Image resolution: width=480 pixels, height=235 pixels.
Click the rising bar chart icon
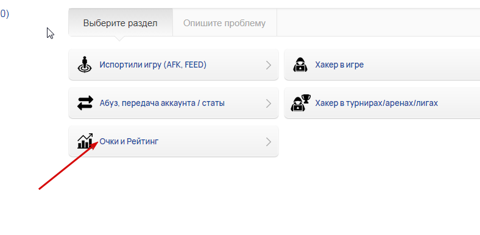click(x=85, y=141)
